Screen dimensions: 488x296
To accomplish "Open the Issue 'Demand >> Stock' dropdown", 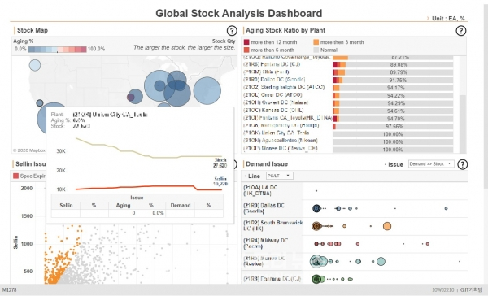I will 431,163.
